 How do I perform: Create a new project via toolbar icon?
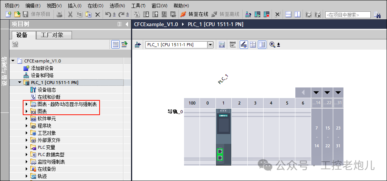tap(8, 14)
